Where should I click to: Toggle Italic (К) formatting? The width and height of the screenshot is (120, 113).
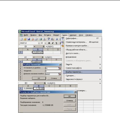pyautogui.click(x=53, y=43)
